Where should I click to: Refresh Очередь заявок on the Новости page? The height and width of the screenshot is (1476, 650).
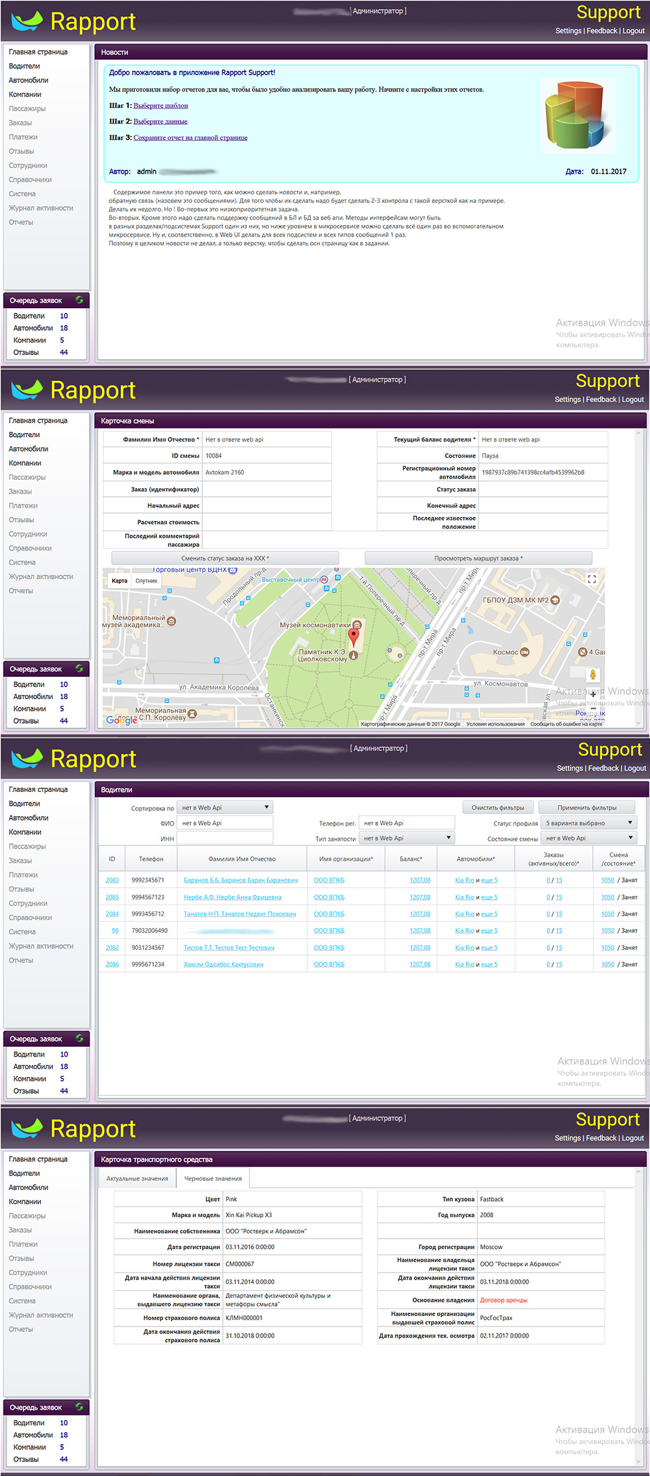[x=79, y=300]
